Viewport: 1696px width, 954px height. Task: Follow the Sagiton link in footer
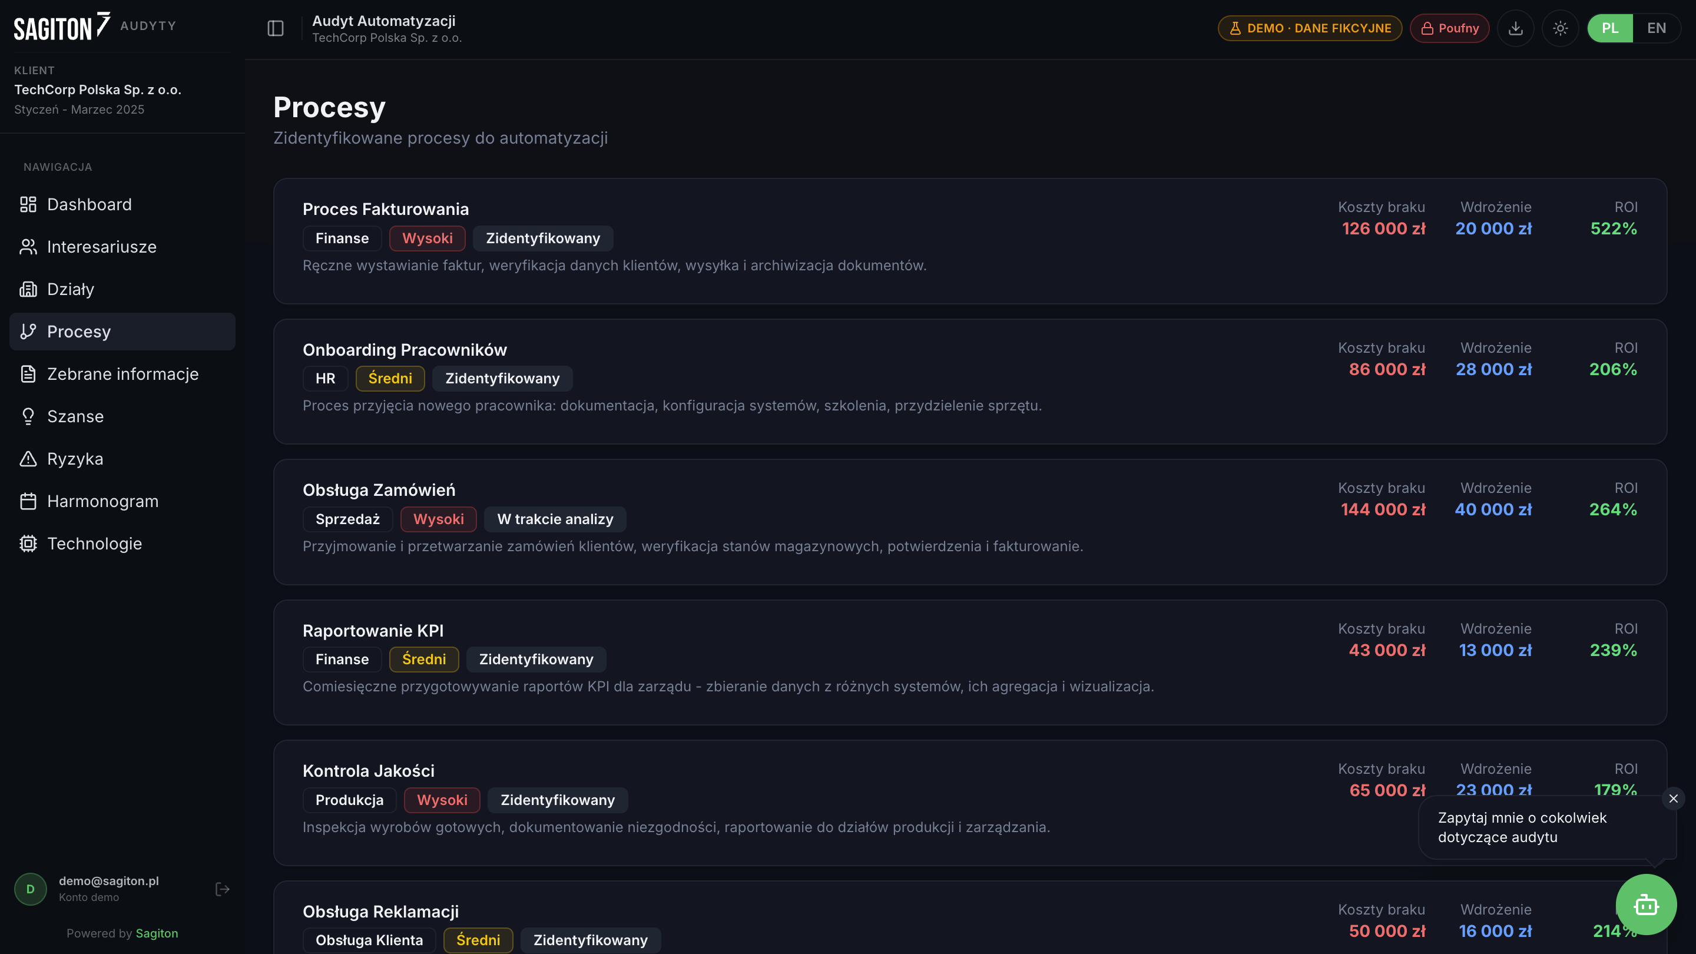coord(157,933)
